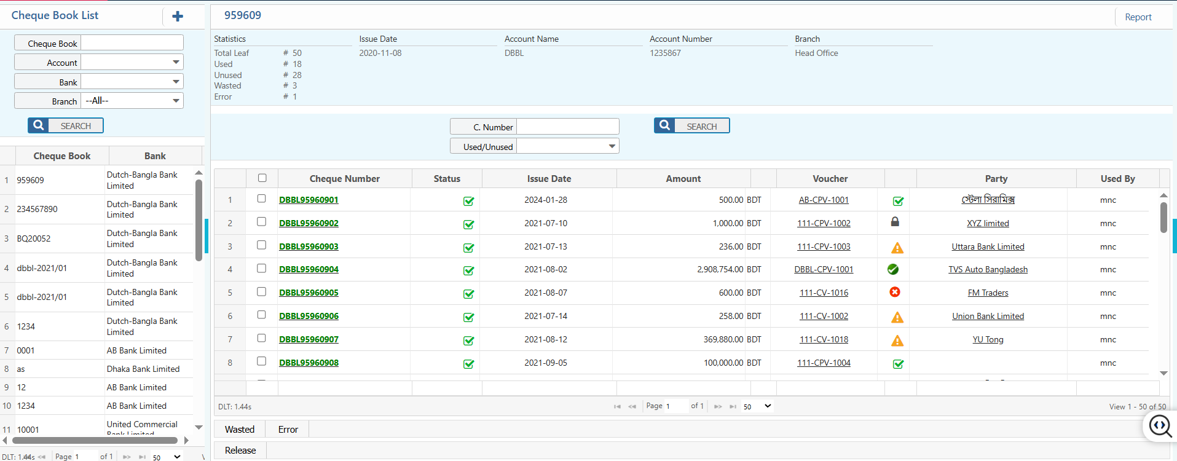Tick the select-all checkbox in header
1177x461 pixels.
(262, 178)
